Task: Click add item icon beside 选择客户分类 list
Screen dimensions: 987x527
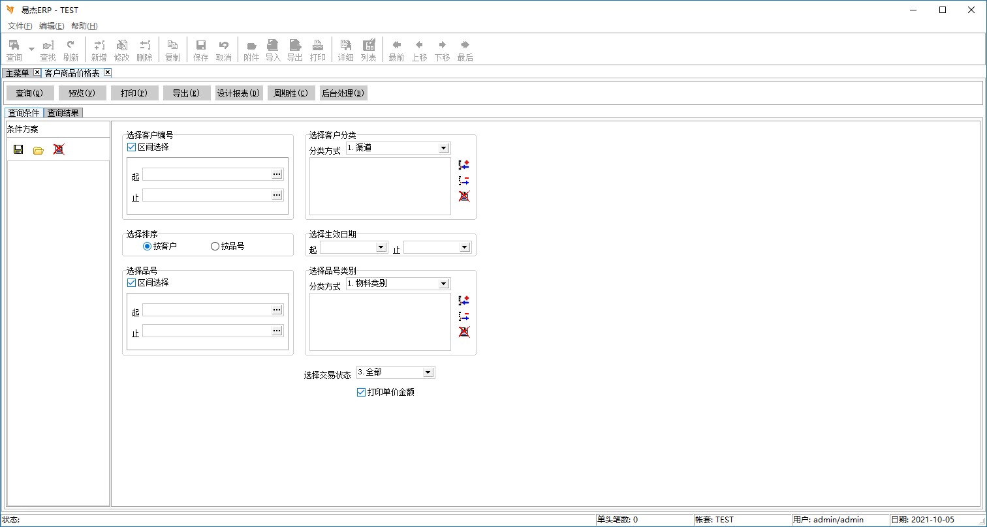Action: click(464, 165)
